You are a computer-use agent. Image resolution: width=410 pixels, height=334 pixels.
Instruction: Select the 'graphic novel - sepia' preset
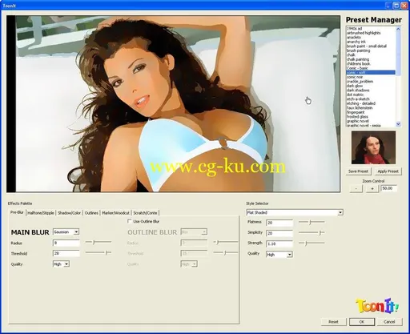coord(364,125)
